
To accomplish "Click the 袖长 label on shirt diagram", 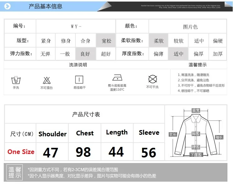I will pyautogui.click(x=219, y=137).
